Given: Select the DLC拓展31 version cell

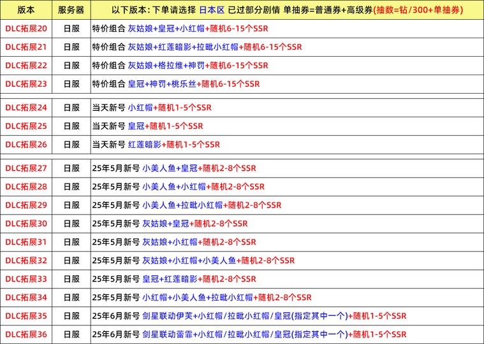Looking at the screenshot, I should (x=26, y=242).
